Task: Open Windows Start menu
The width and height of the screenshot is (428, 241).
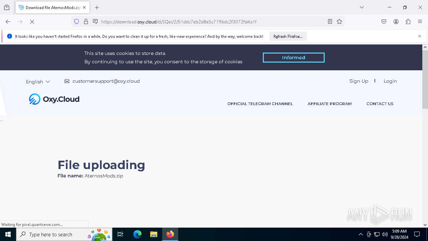Action: 8,234
